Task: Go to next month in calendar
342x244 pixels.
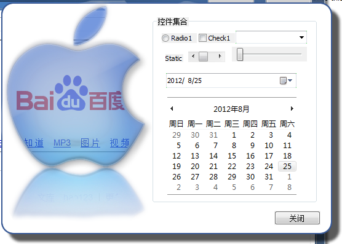Action: [292, 109]
